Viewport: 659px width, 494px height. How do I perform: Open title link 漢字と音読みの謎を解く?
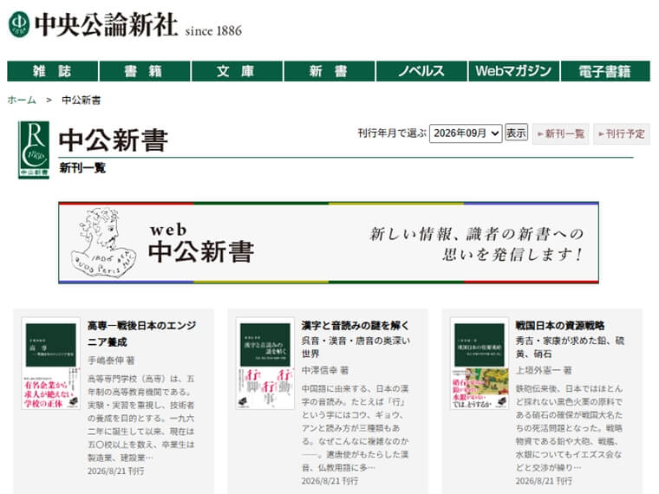click(x=356, y=325)
